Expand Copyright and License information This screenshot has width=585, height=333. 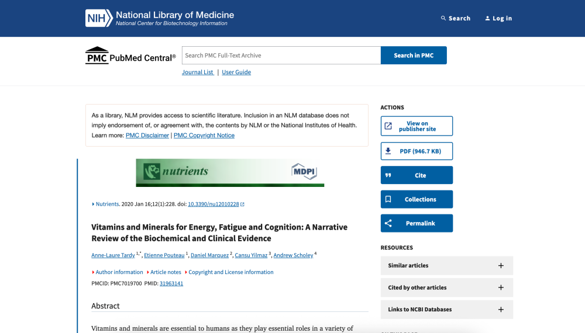point(229,272)
